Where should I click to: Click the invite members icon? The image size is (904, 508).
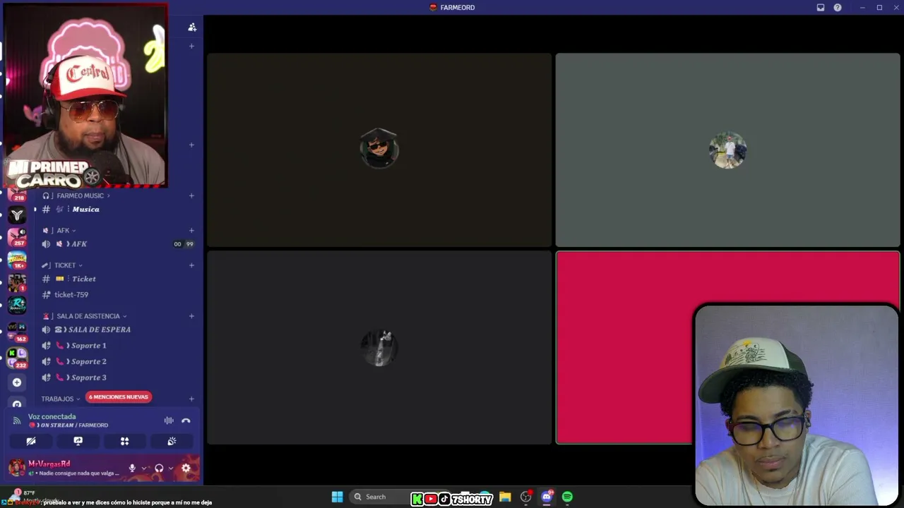(192, 27)
